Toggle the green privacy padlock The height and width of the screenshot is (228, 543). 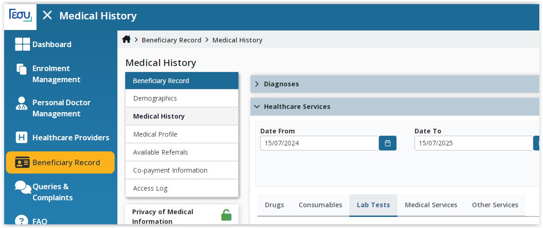pyautogui.click(x=226, y=215)
